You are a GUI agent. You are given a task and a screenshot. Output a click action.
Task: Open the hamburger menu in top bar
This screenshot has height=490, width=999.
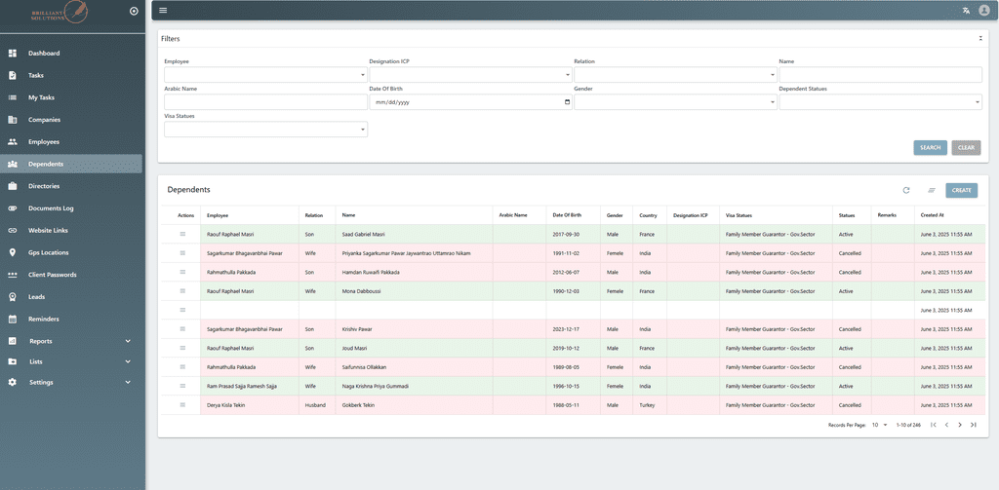pyautogui.click(x=163, y=10)
